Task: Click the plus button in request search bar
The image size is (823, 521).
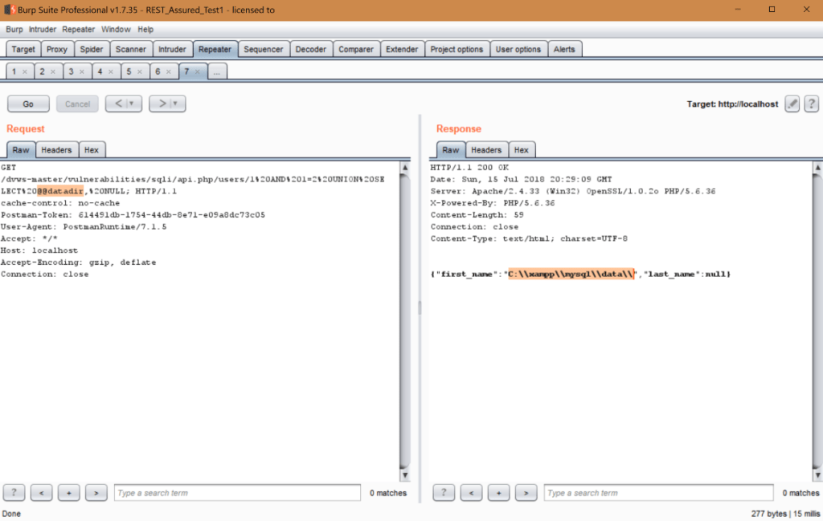Action: 69,492
